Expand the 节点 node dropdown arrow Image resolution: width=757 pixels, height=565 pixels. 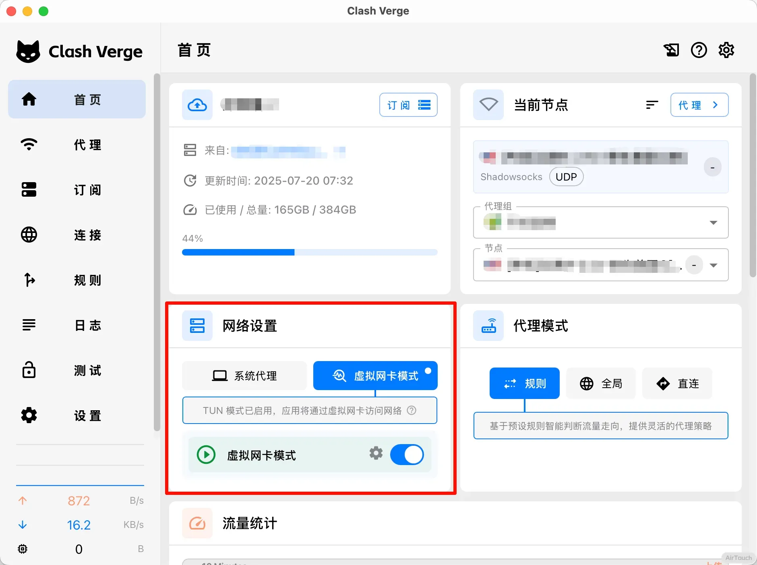point(713,265)
